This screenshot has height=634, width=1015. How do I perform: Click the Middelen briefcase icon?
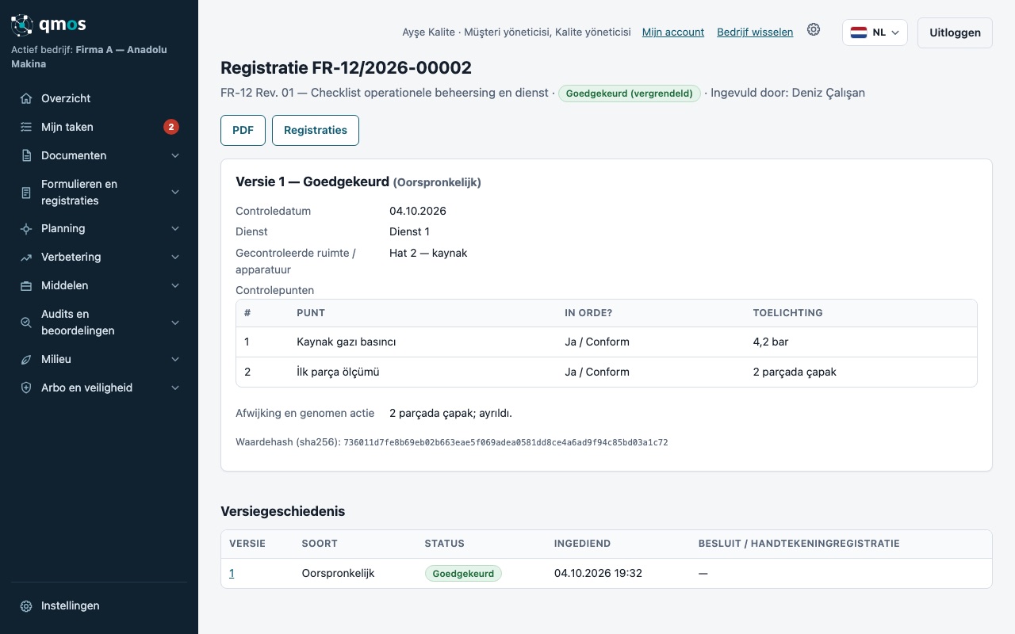pos(26,285)
